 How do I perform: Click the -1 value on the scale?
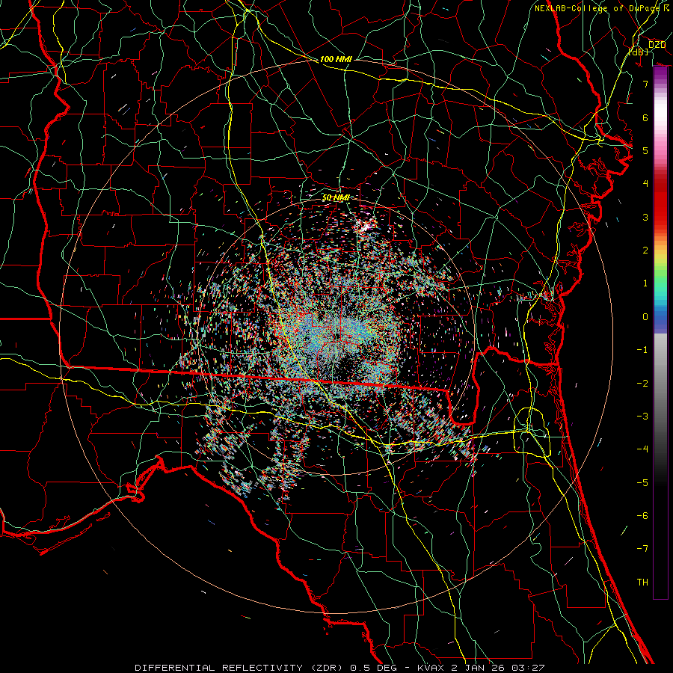(642, 350)
